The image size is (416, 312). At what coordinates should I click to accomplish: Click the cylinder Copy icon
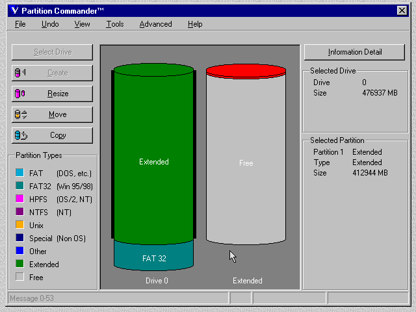[x=21, y=135]
